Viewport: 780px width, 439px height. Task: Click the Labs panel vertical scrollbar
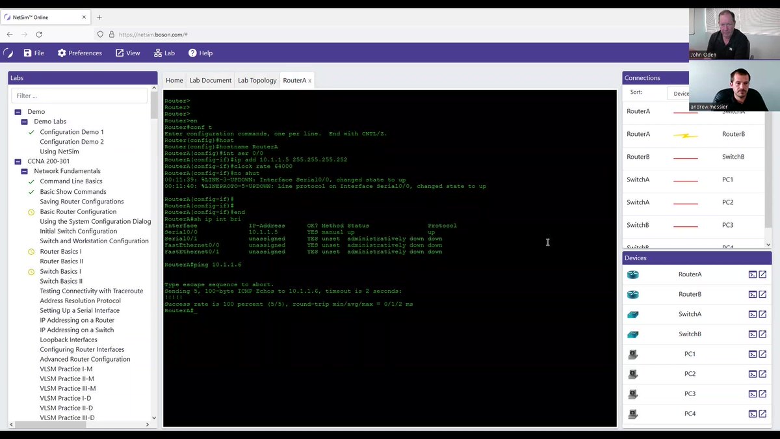154,104
